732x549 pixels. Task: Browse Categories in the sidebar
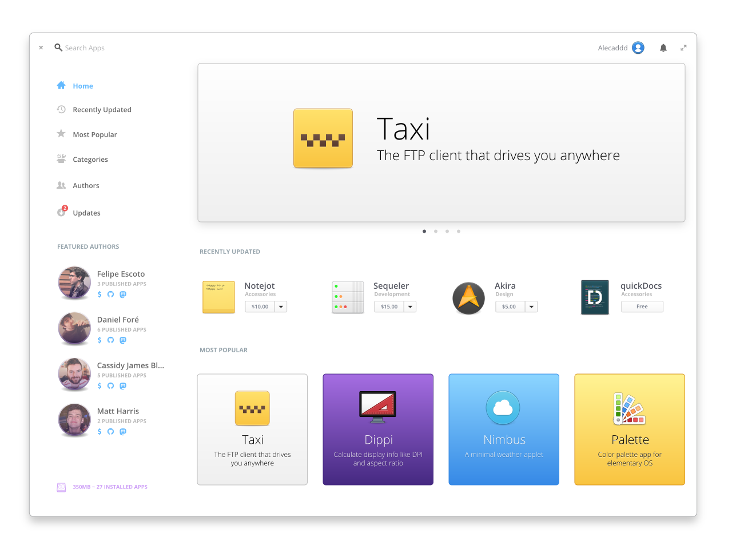click(82, 160)
